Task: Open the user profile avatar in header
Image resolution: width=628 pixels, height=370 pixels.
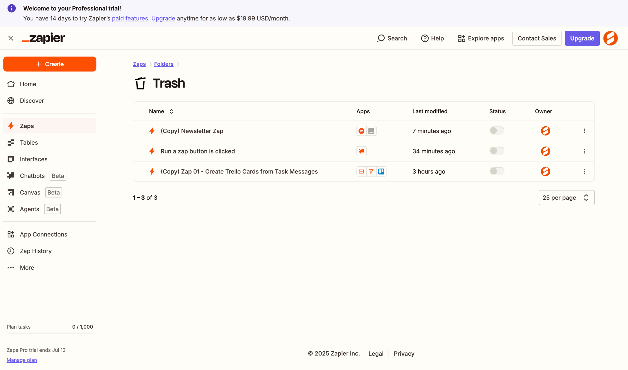Action: [x=610, y=38]
